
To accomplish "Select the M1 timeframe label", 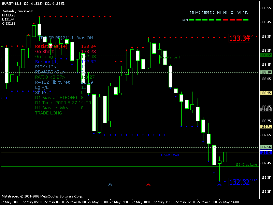I will tap(192, 13).
